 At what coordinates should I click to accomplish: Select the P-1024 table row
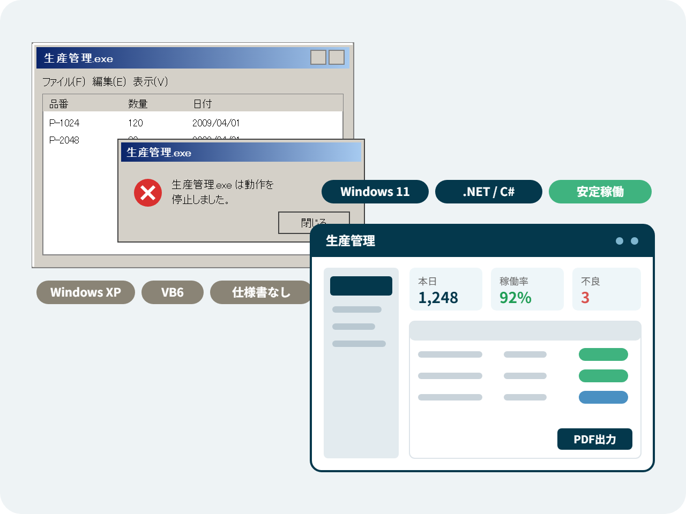[x=193, y=123]
